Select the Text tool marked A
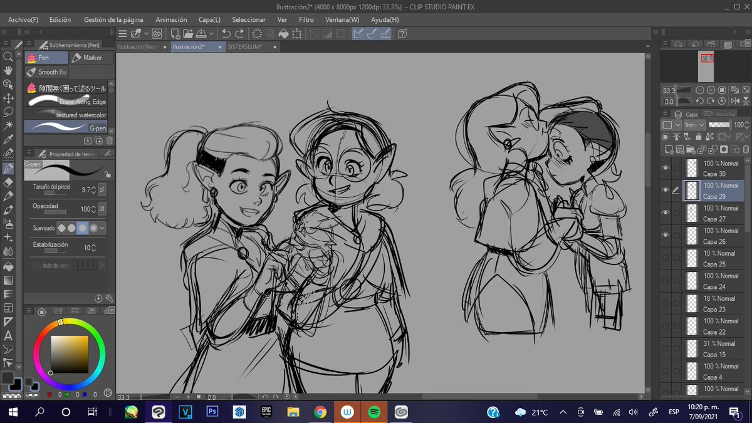This screenshot has width=752, height=423. (8, 336)
